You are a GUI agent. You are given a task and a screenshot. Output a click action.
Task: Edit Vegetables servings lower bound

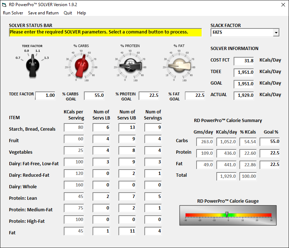[x=101, y=151]
